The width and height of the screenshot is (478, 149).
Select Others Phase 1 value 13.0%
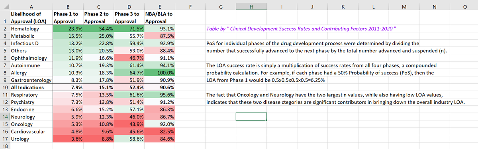pos(68,51)
